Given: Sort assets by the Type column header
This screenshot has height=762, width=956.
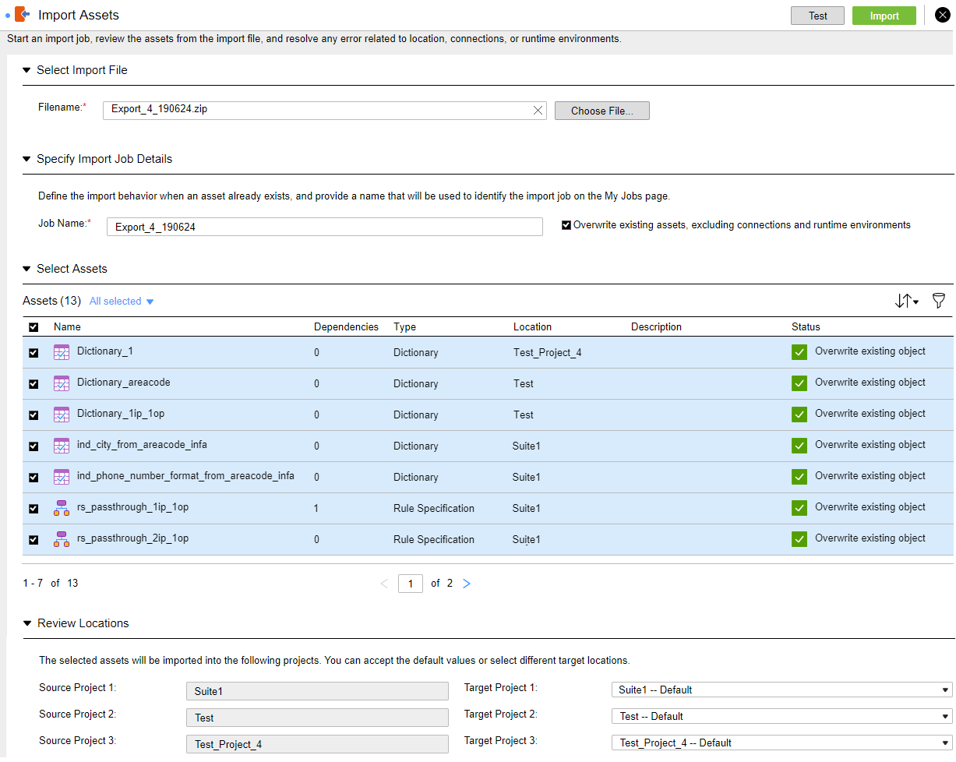Looking at the screenshot, I should [404, 327].
